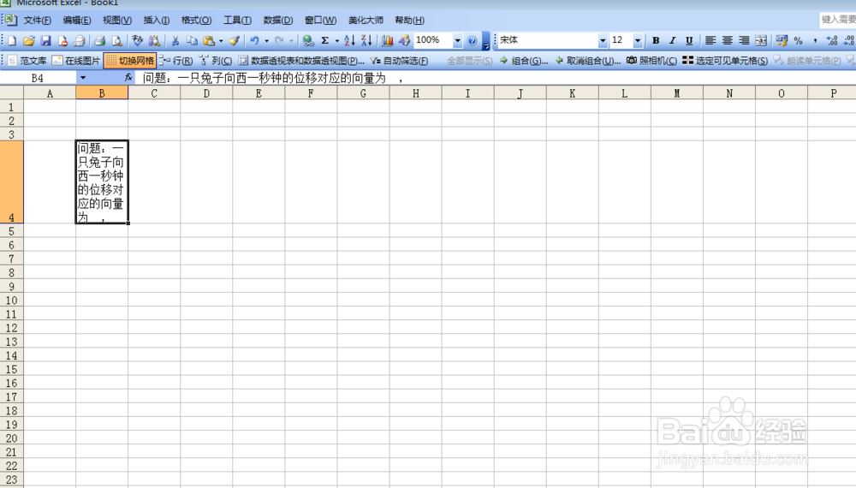Expand the AutoSum functions dropdown arrow
Viewport: 856px width, 488px height.
click(336, 40)
